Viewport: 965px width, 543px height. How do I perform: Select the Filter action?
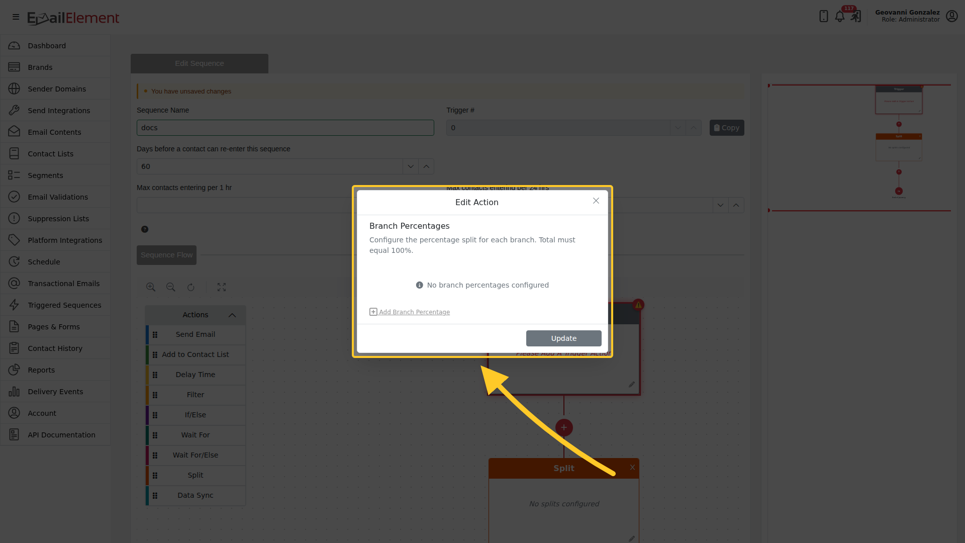196,395
